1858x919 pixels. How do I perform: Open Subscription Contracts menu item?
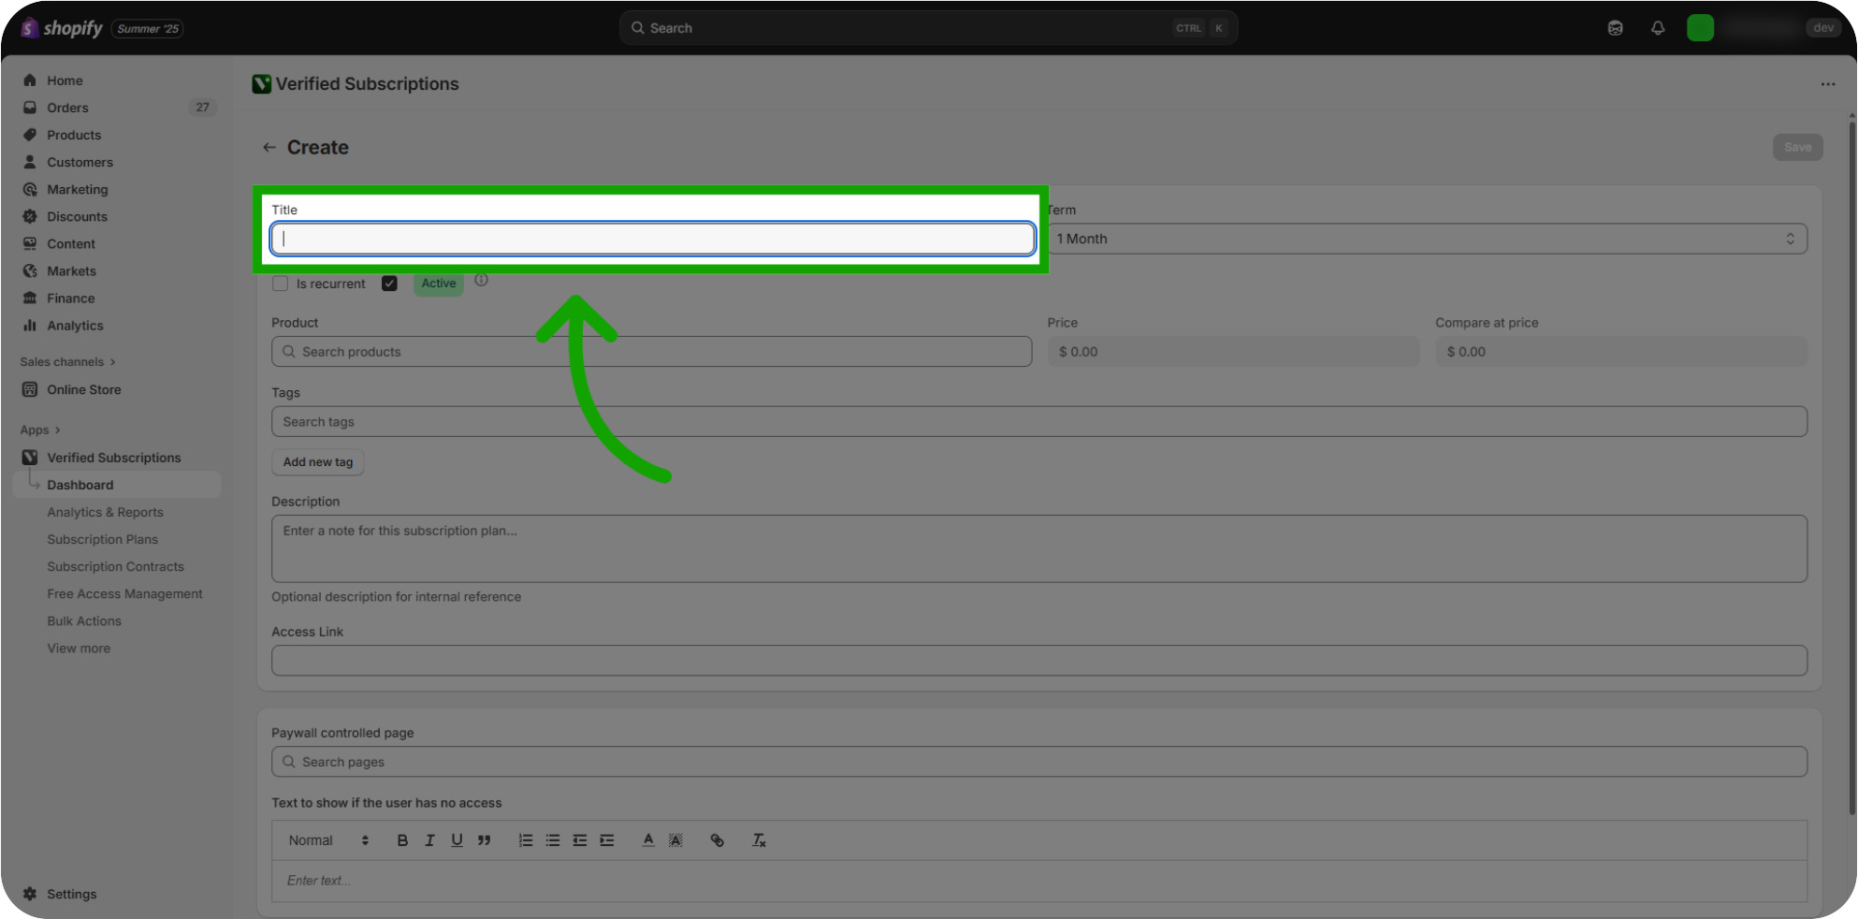pyautogui.click(x=115, y=566)
